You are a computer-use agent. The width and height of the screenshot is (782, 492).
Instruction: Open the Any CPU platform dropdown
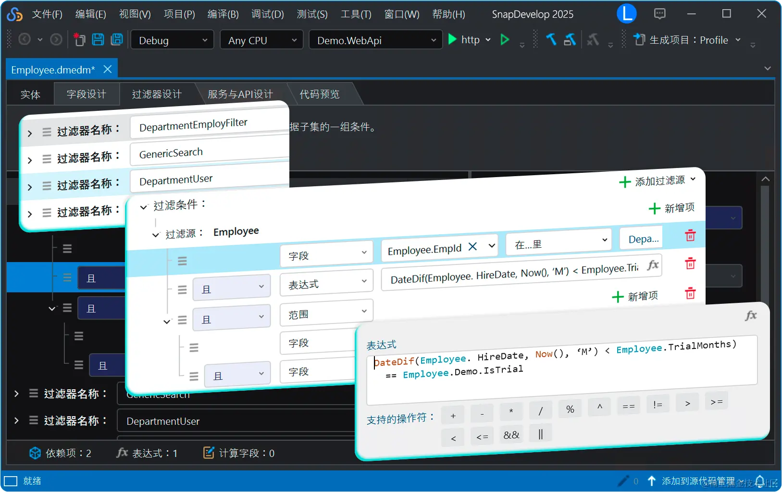(261, 40)
